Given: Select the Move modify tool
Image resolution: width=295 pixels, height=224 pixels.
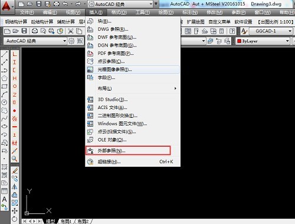Looking at the screenshot, I should pyautogui.click(x=15, y=211).
